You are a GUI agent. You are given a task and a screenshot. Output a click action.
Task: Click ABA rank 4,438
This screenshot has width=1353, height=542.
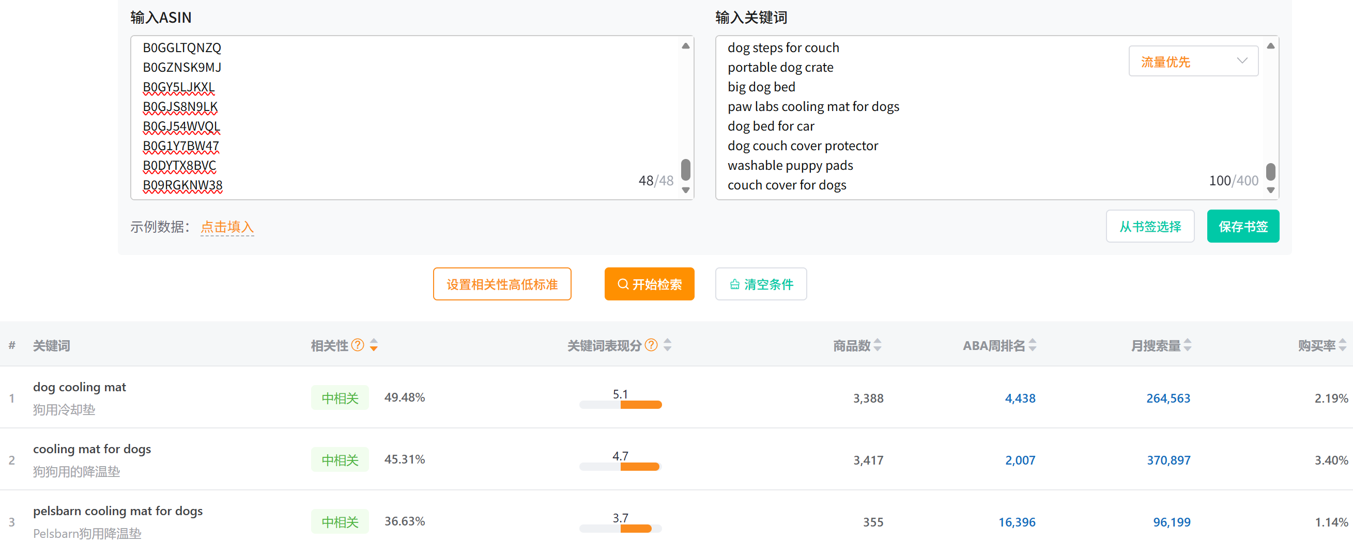click(x=1020, y=398)
